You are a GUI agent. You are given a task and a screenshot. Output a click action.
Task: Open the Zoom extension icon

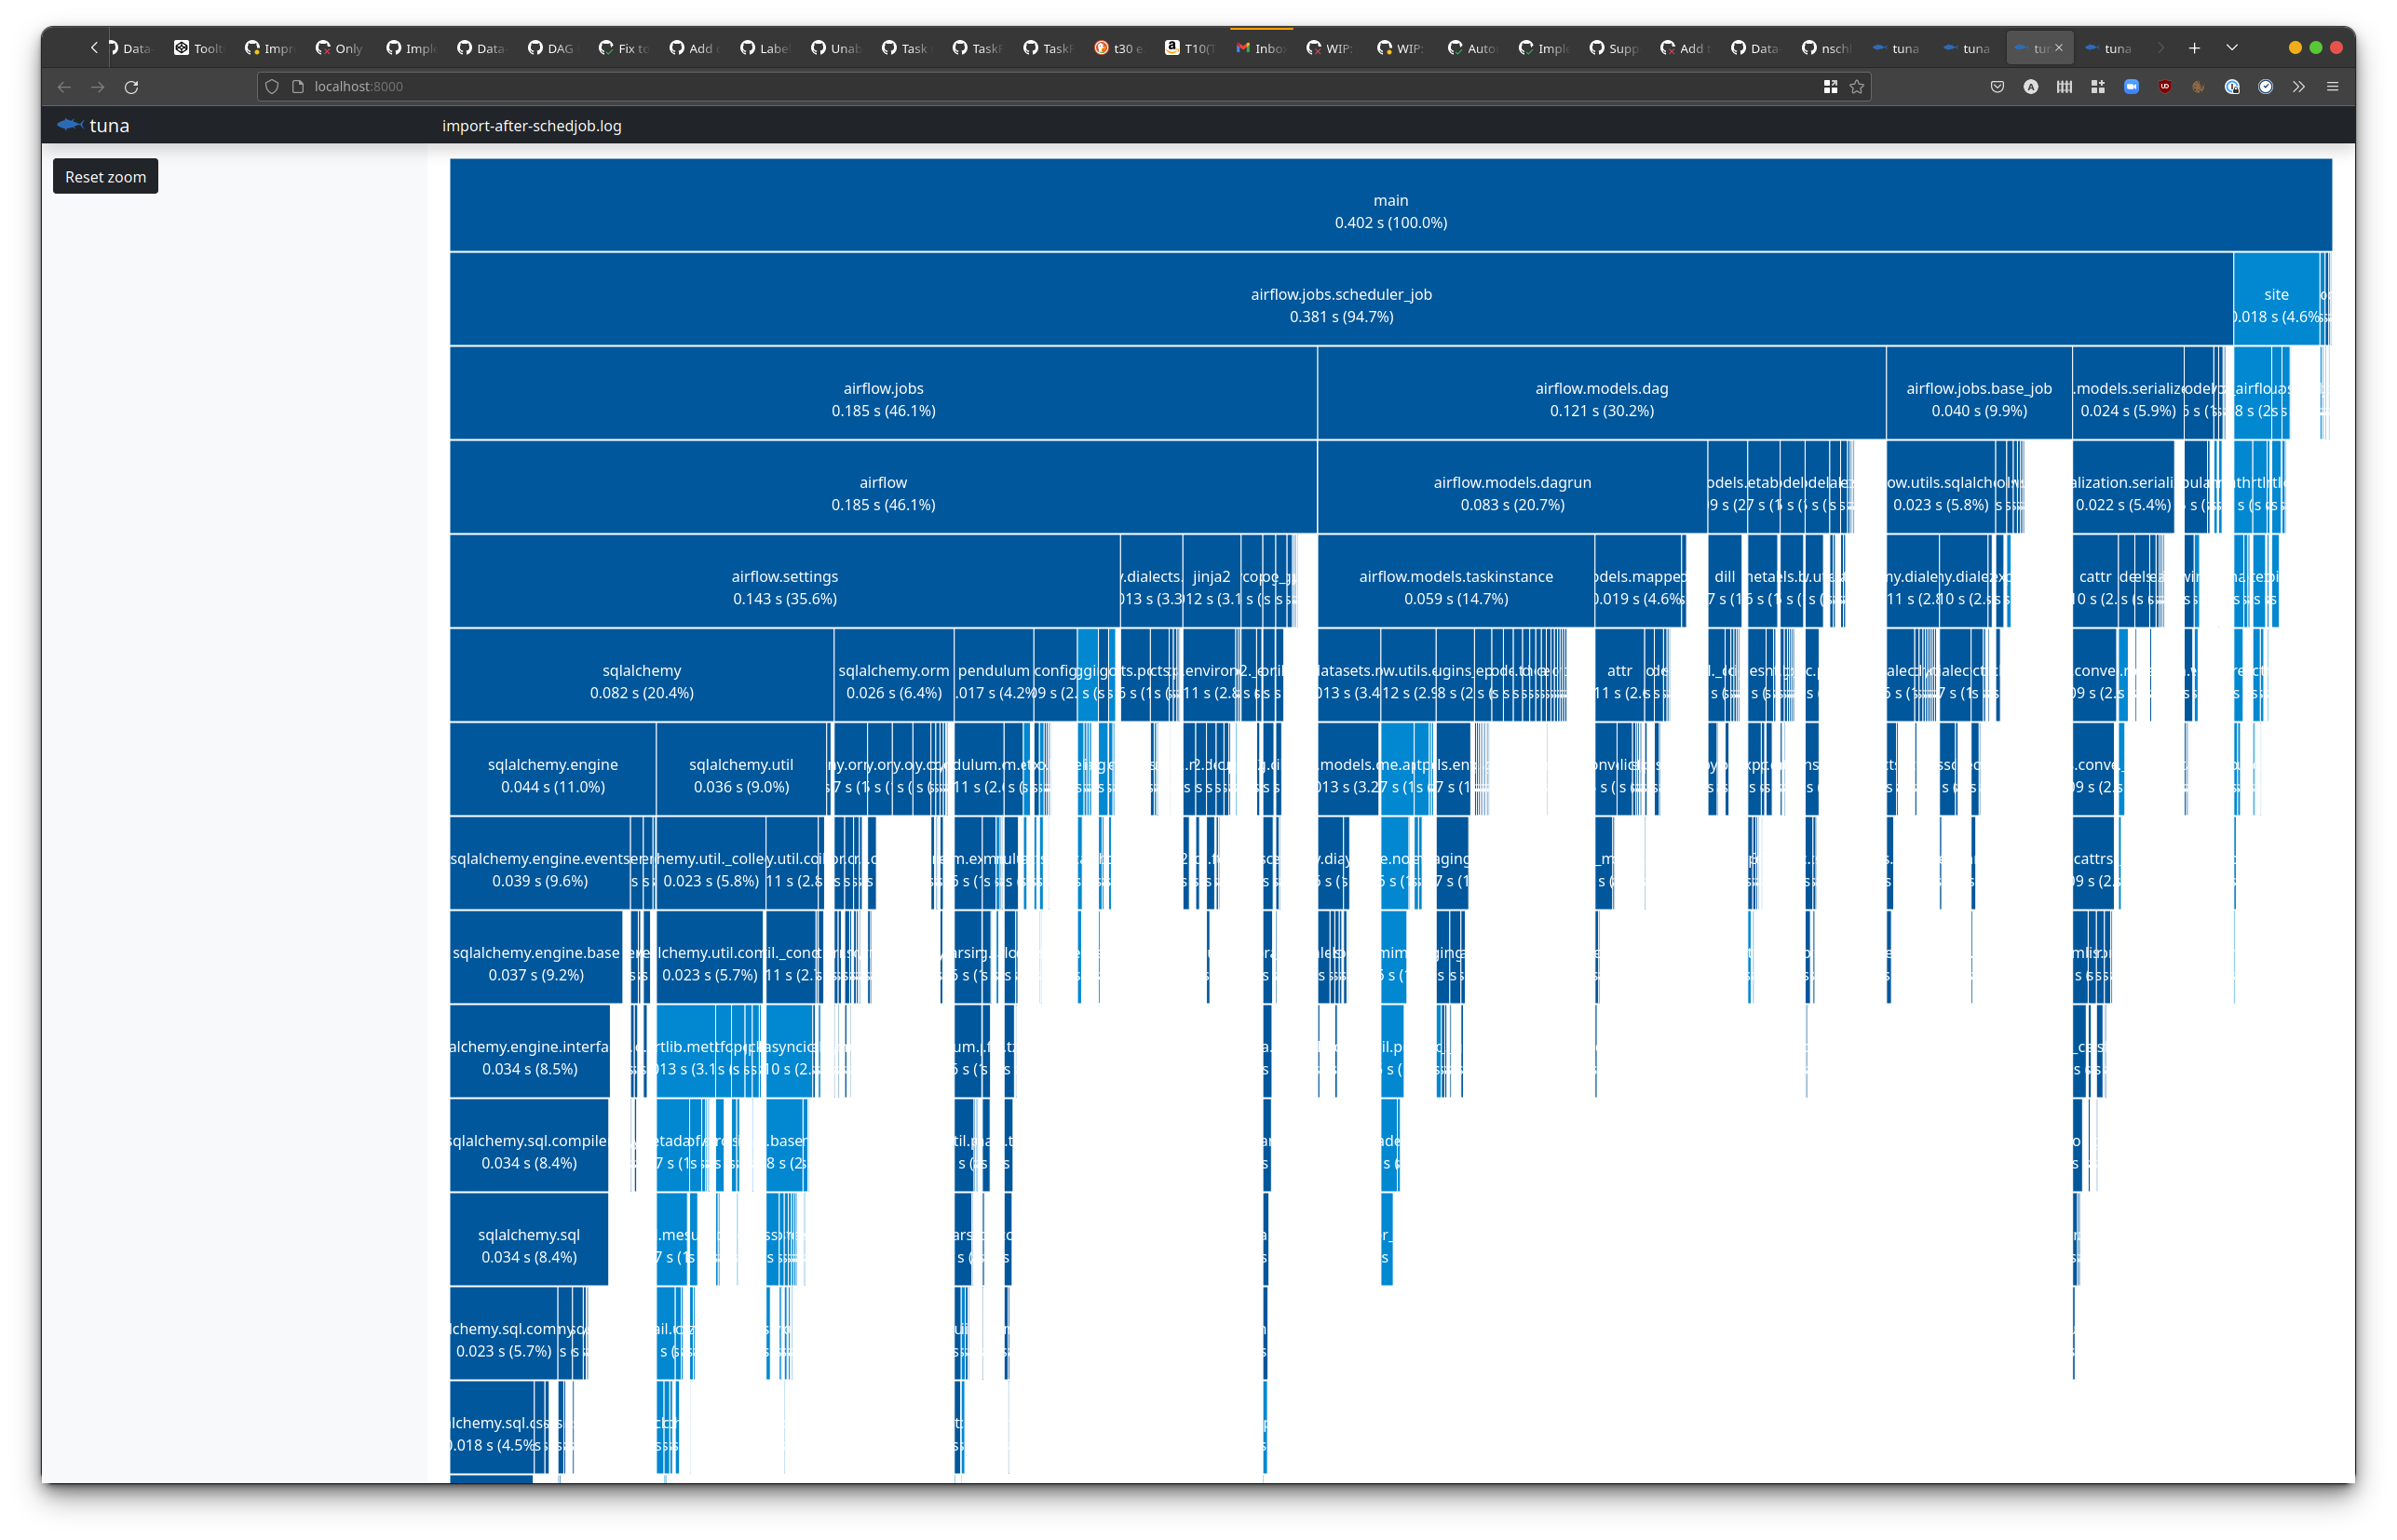click(2131, 87)
